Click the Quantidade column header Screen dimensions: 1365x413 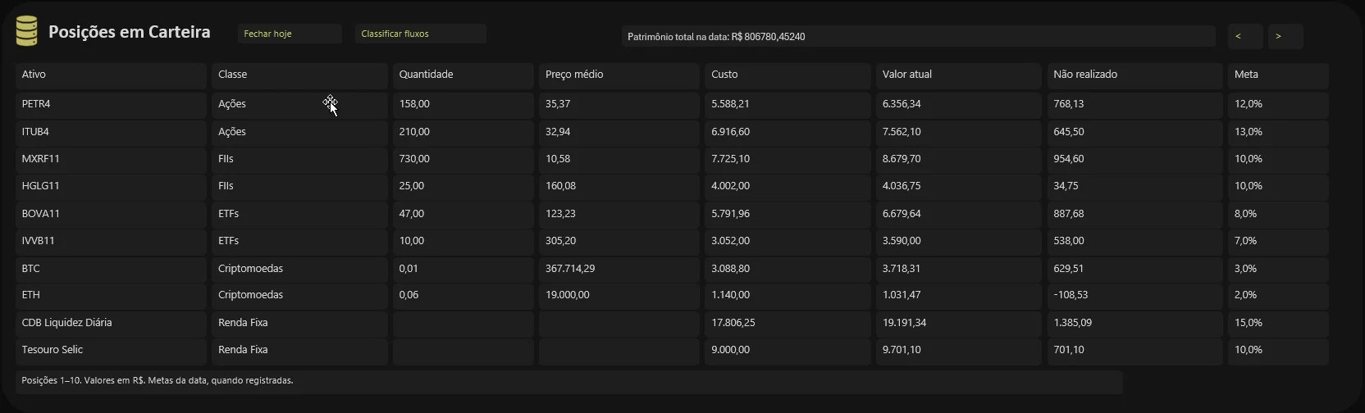(x=463, y=75)
